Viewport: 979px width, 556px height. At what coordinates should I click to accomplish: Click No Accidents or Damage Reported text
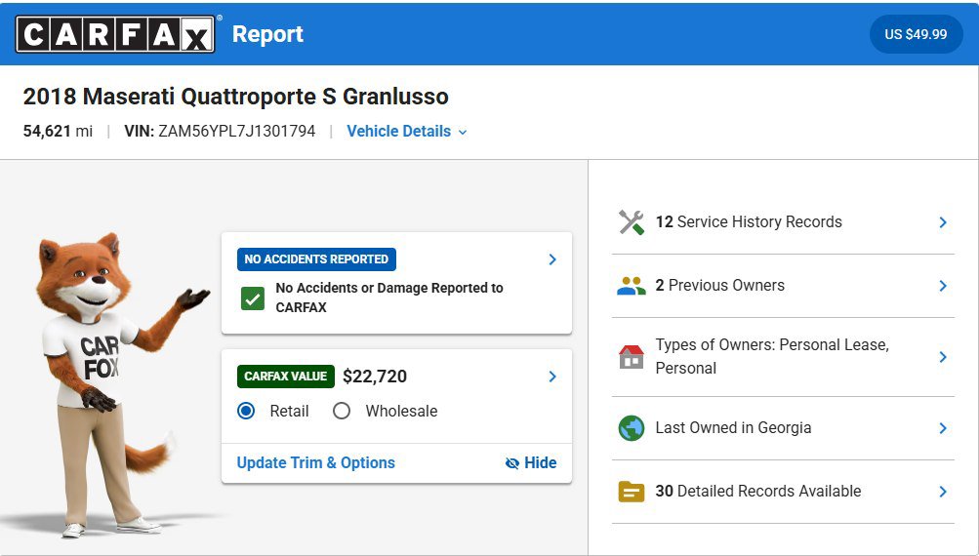(389, 298)
